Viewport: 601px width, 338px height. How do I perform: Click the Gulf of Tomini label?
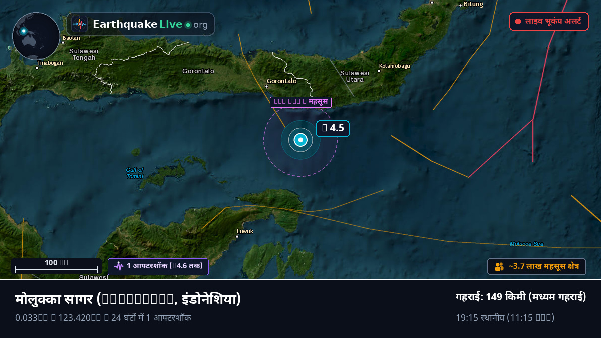[x=134, y=173]
